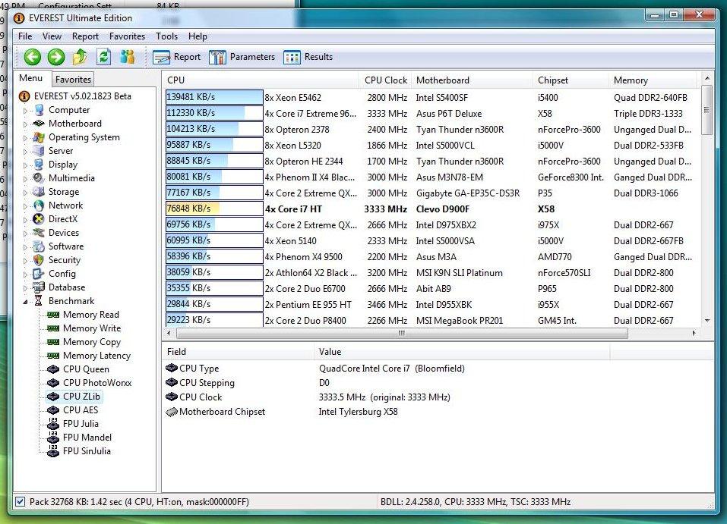The height and width of the screenshot is (524, 727).
Task: Open the FPU Mandel benchmark
Action: coord(87,438)
